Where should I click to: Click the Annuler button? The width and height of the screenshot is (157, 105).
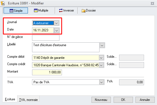click(x=145, y=100)
